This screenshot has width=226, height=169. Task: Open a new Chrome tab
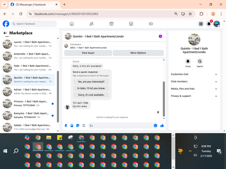pos(64,5)
